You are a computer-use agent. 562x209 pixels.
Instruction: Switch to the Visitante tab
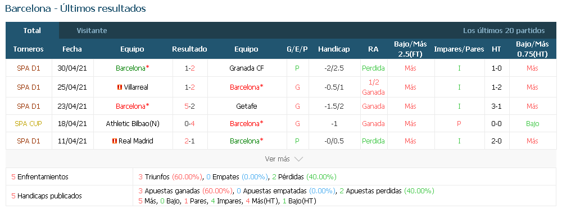92,31
